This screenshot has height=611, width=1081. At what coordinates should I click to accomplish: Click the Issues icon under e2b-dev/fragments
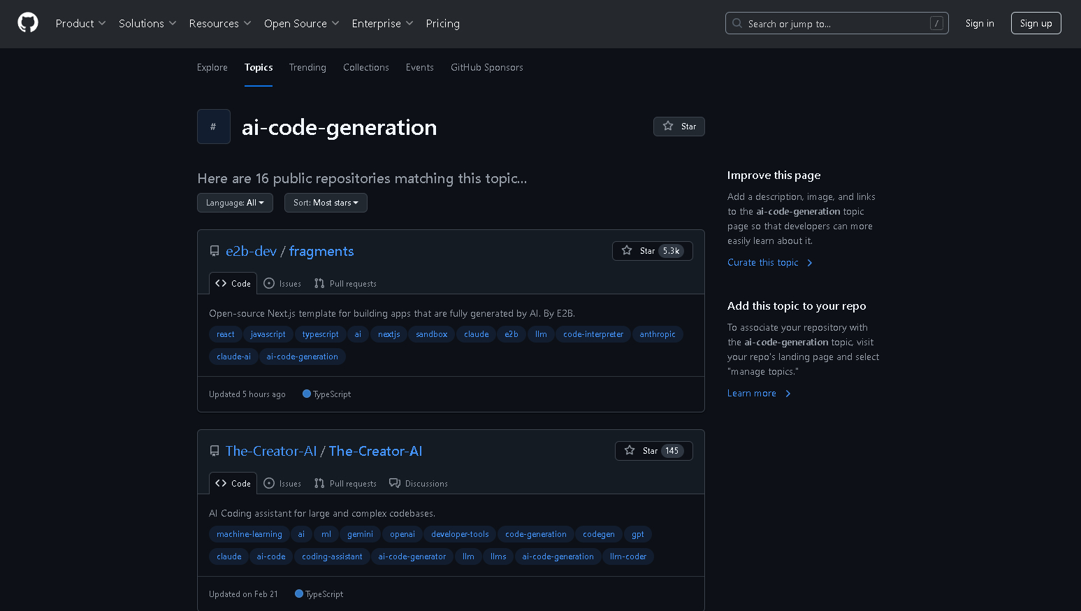pos(269,283)
